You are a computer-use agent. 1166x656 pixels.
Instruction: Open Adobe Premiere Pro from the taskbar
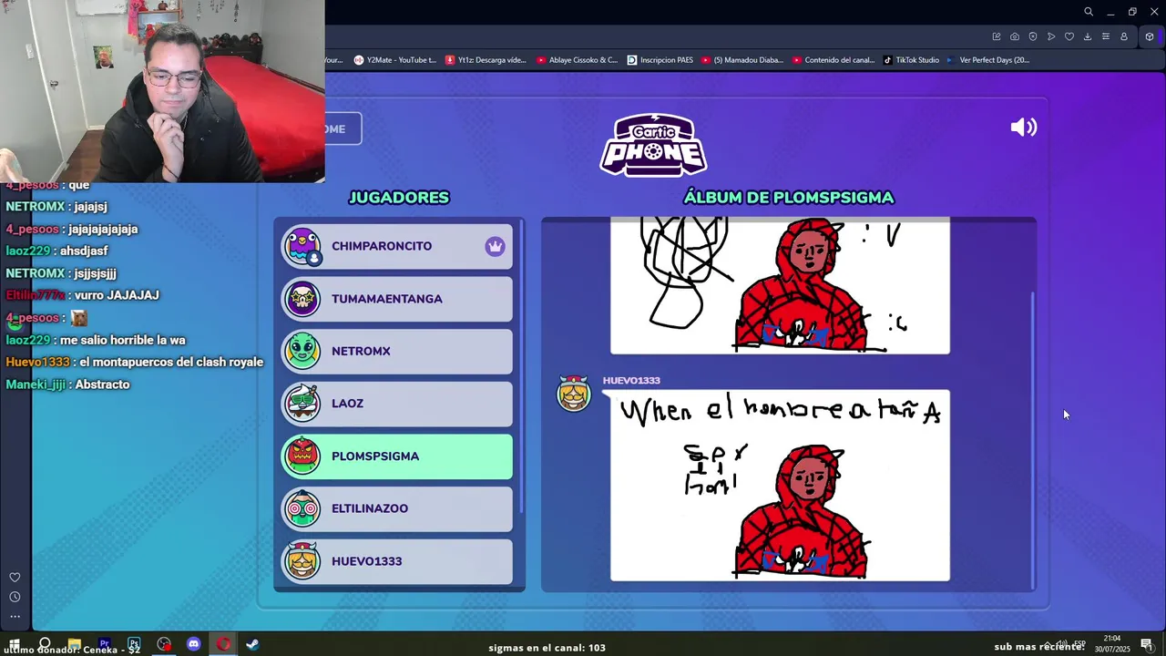tap(104, 644)
